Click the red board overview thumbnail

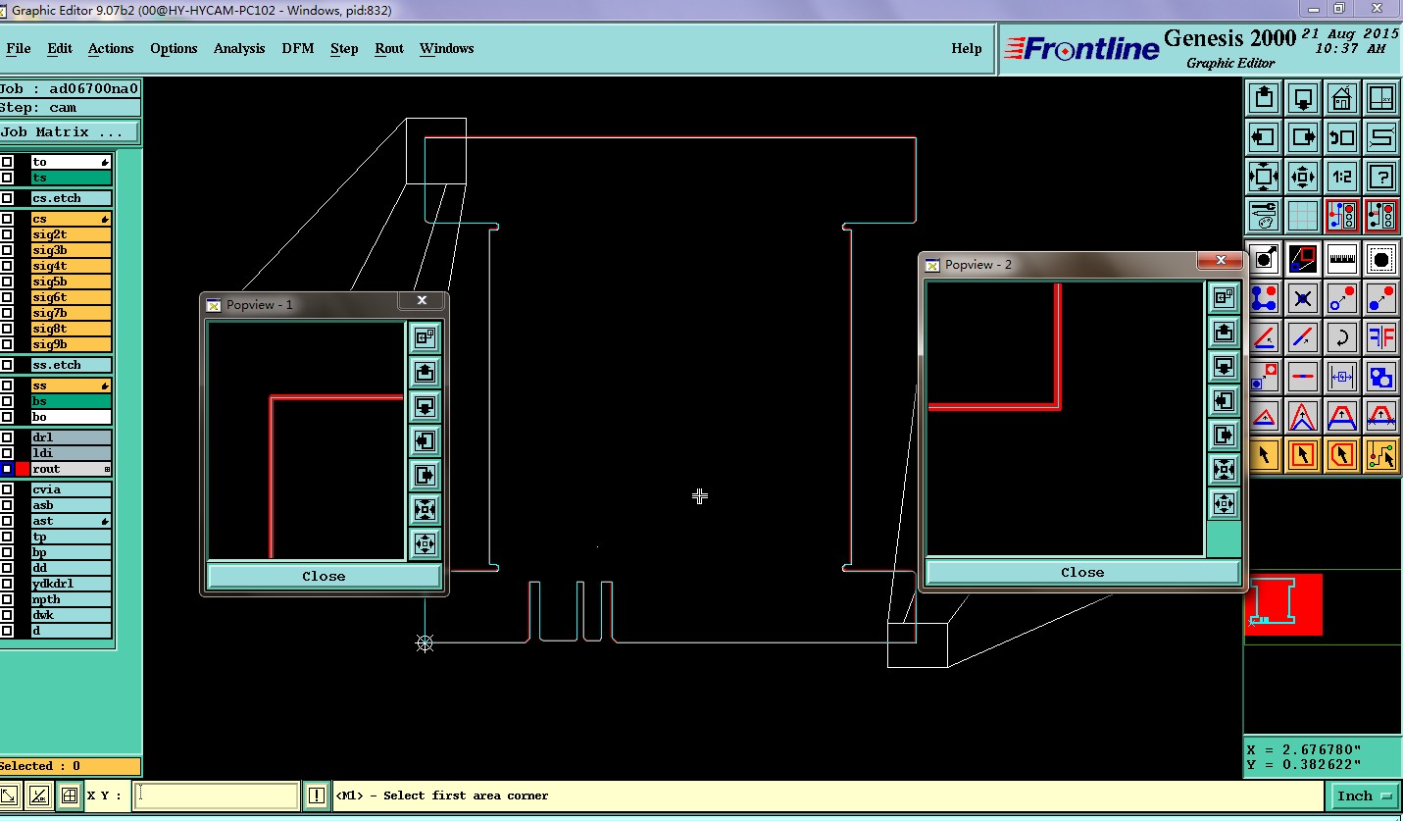(1283, 605)
